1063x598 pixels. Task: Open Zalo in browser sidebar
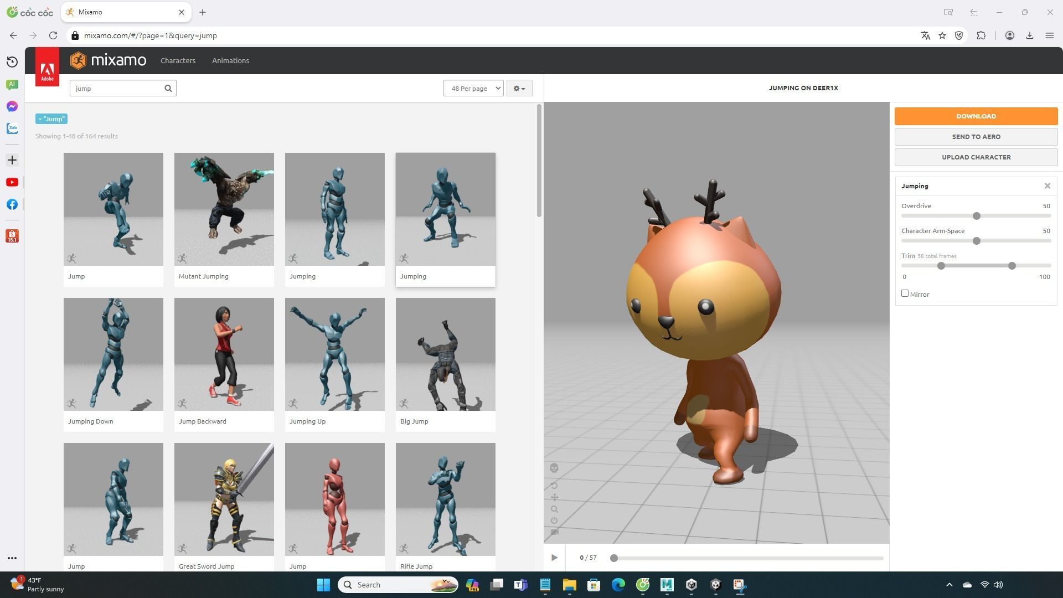[x=12, y=128]
